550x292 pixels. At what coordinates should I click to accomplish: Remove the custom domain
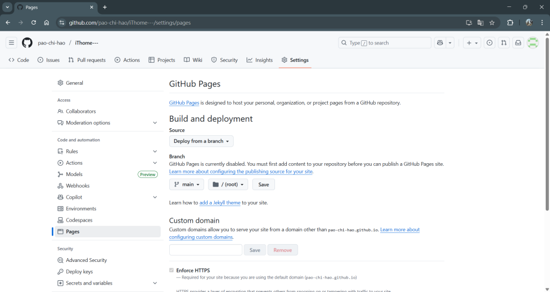[283, 250]
